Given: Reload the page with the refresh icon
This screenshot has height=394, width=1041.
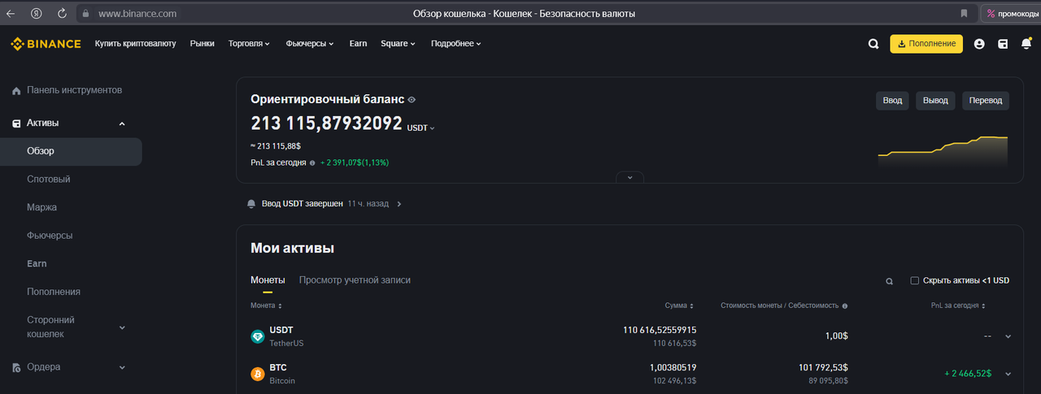Looking at the screenshot, I should click(63, 14).
